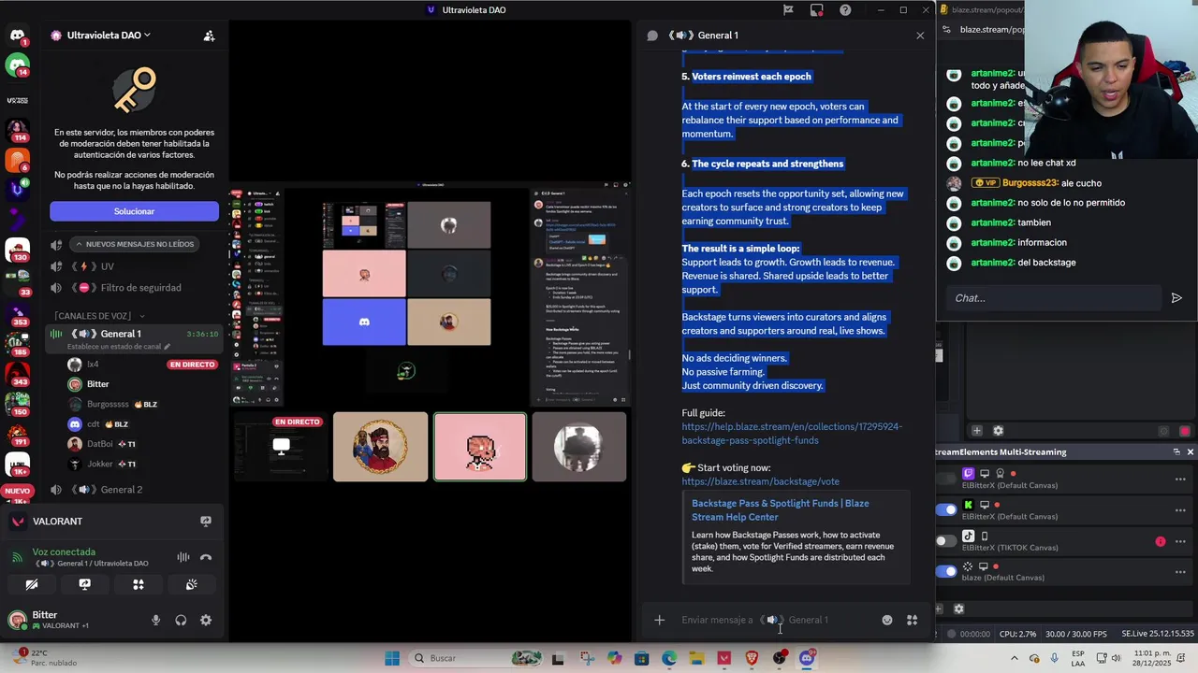Undock the StreamElements Multi-Streaming panel
The image size is (1198, 673).
1176,452
